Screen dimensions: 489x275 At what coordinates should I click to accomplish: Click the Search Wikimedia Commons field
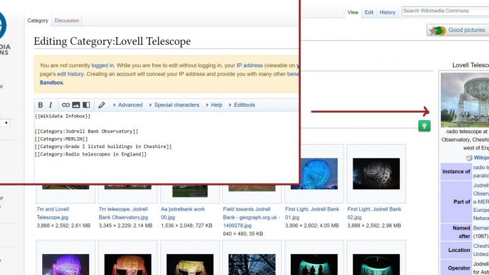point(443,11)
